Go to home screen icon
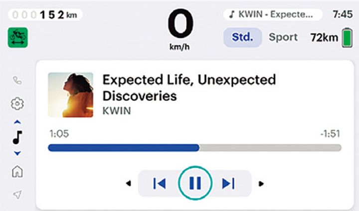 point(18,172)
